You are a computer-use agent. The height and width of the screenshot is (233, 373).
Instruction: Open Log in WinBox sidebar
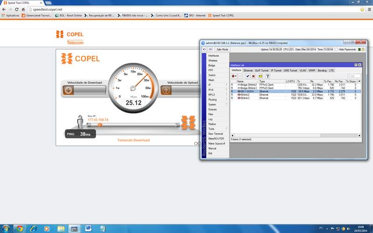click(210, 119)
